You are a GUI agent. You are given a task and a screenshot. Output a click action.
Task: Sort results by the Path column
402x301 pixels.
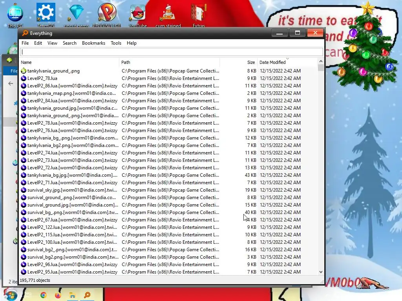(170, 62)
